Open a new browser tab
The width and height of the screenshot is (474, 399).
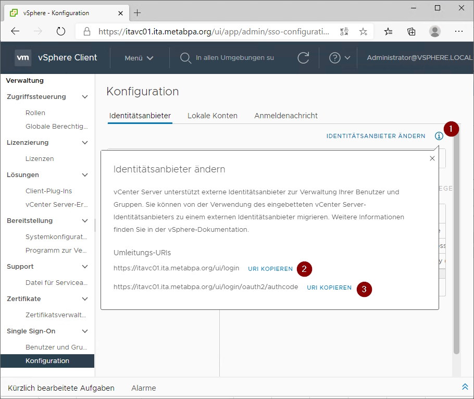137,13
